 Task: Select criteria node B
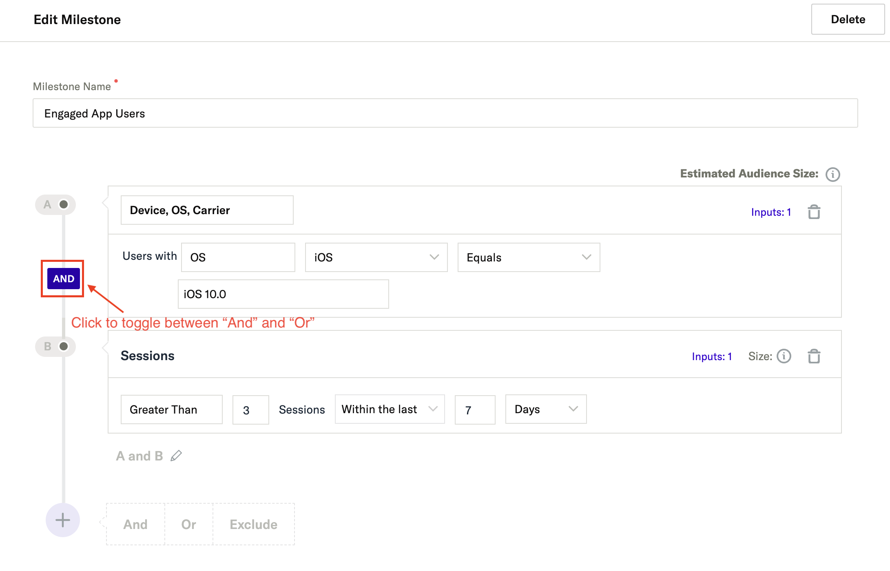click(55, 346)
